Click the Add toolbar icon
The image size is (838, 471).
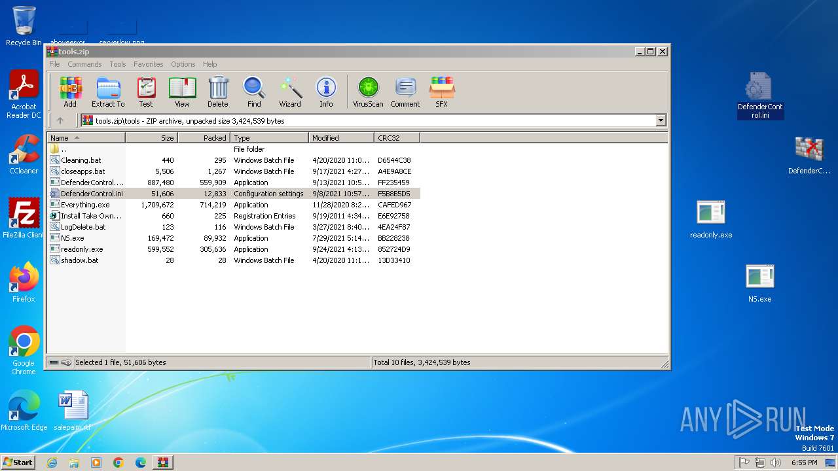[x=70, y=92]
